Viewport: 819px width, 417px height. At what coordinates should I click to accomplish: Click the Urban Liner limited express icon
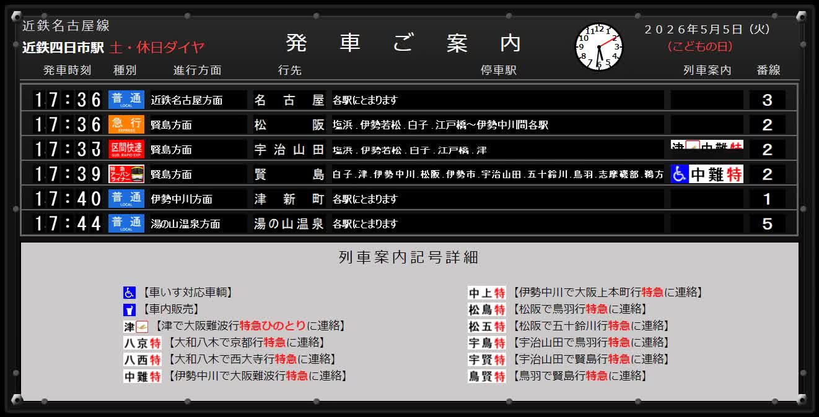[x=126, y=174]
